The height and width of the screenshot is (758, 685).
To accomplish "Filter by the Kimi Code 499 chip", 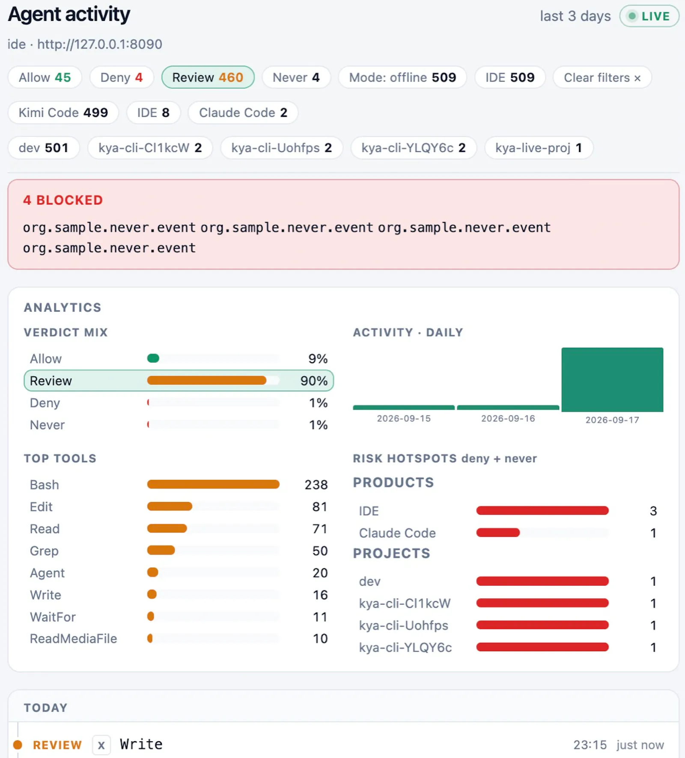I will pos(63,113).
